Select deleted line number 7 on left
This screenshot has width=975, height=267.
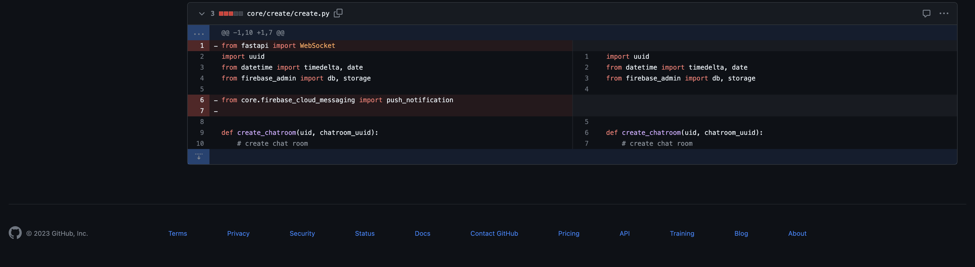click(x=199, y=111)
